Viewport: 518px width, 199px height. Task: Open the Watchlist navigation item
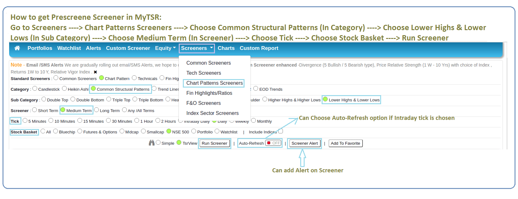(69, 48)
